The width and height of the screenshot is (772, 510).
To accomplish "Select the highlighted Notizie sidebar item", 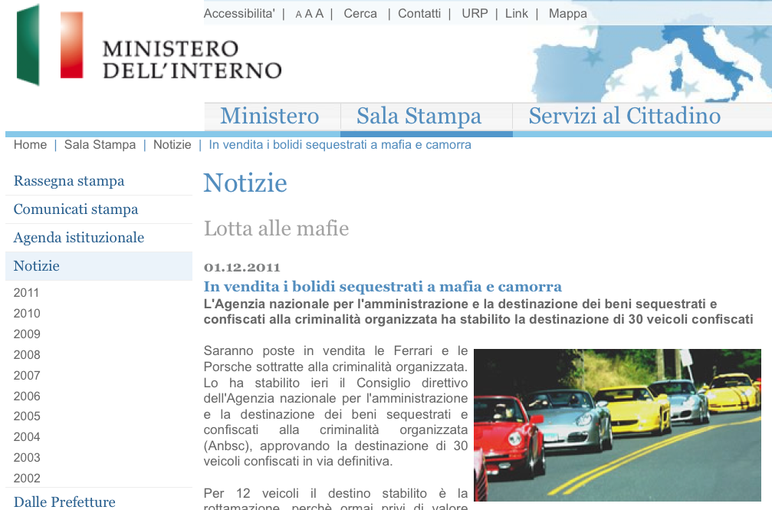I will tap(99, 266).
